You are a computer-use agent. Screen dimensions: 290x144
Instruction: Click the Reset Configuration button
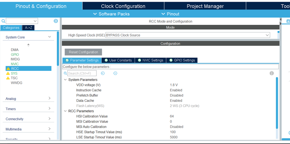83,52
